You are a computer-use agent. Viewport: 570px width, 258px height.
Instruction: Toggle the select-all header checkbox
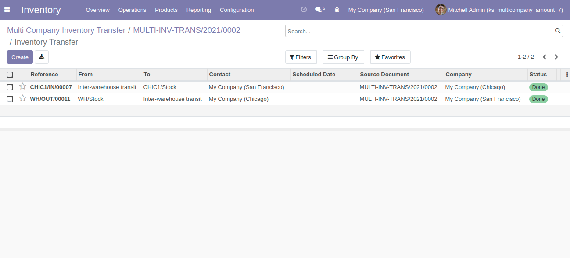(10, 75)
